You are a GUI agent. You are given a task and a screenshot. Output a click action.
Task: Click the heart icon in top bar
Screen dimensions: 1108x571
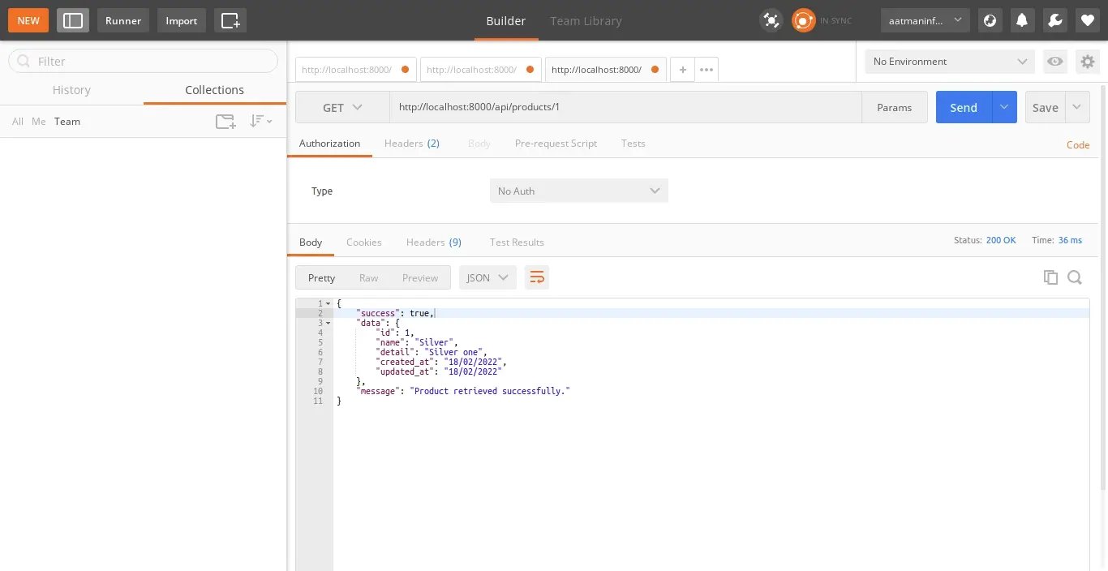pos(1088,20)
